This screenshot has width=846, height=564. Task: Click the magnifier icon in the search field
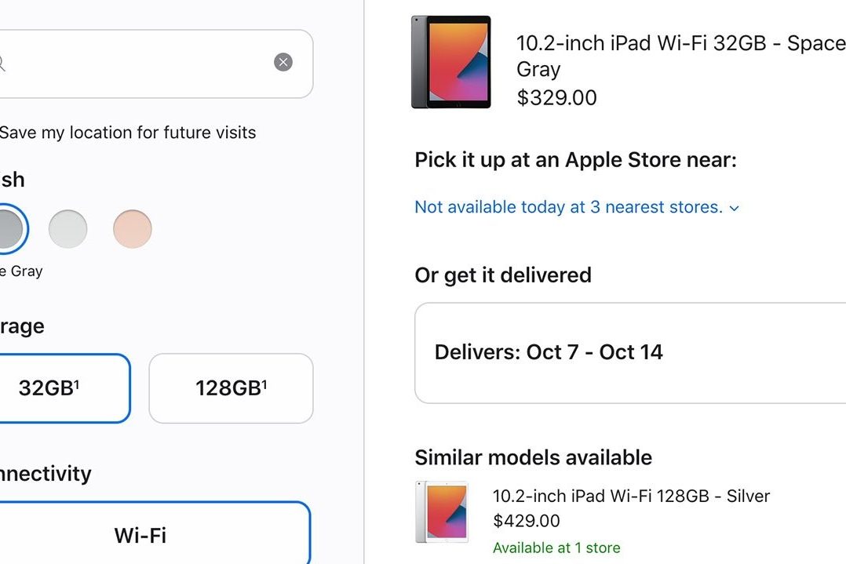coord(3,63)
